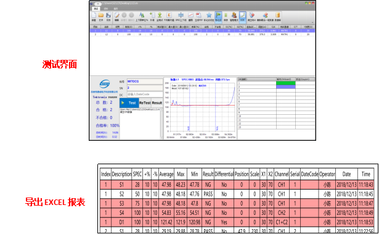Click the purple status cell in SN row 2
The width and height of the screenshot is (379, 234).
pos(286,86)
